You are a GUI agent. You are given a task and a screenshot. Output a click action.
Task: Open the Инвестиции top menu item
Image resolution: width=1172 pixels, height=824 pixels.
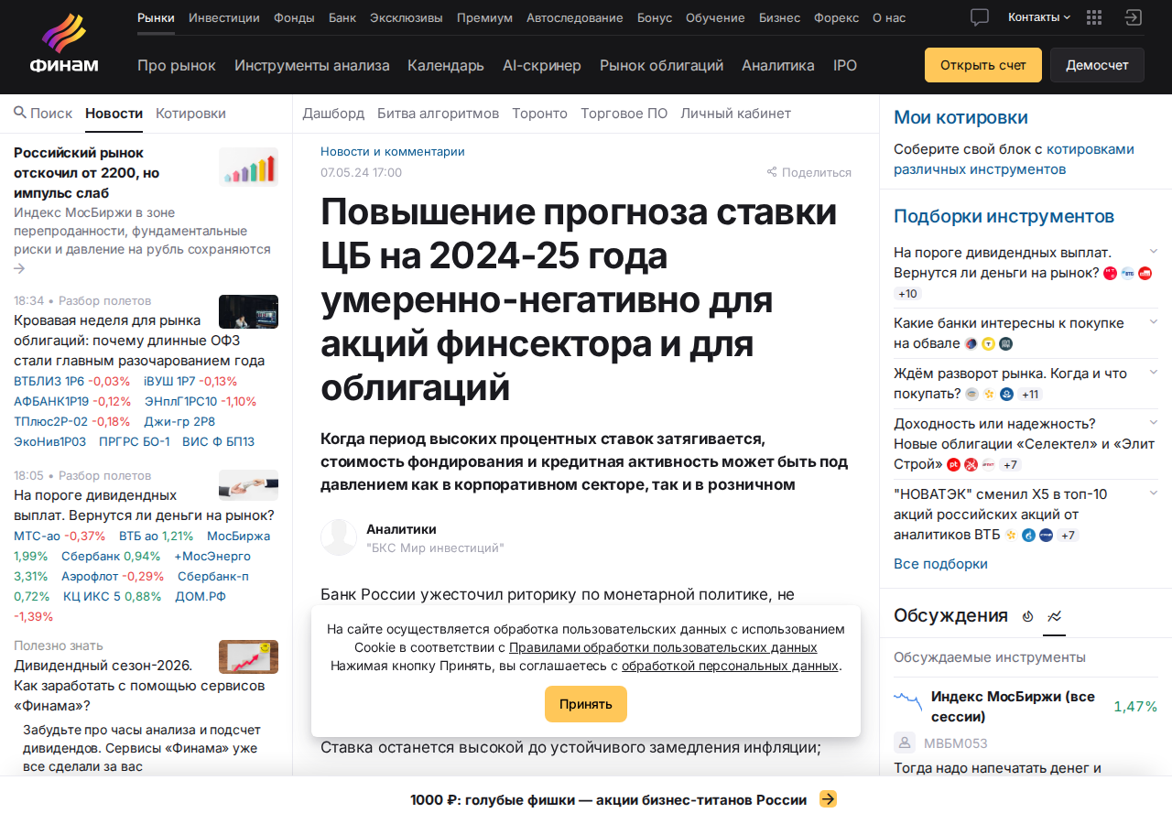pyautogui.click(x=224, y=17)
